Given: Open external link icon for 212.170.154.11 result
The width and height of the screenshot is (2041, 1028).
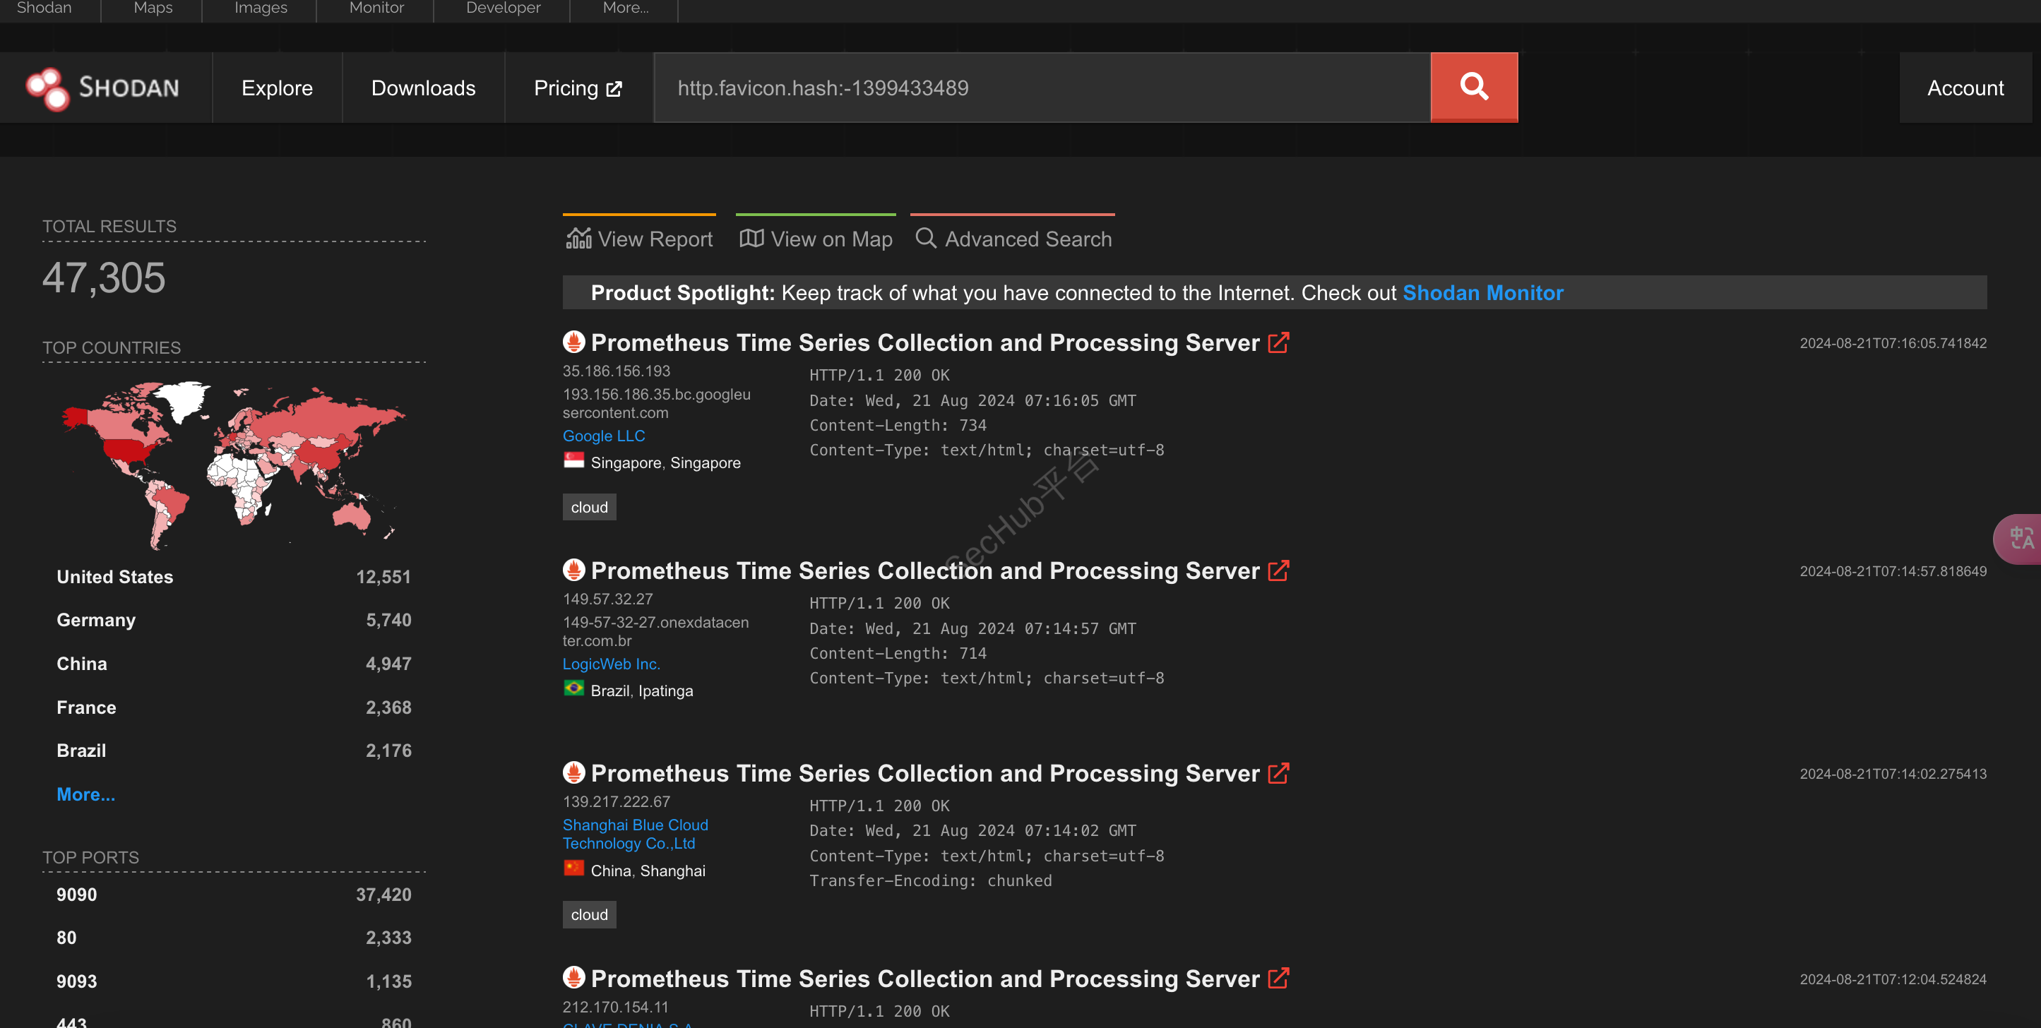Looking at the screenshot, I should [1278, 979].
